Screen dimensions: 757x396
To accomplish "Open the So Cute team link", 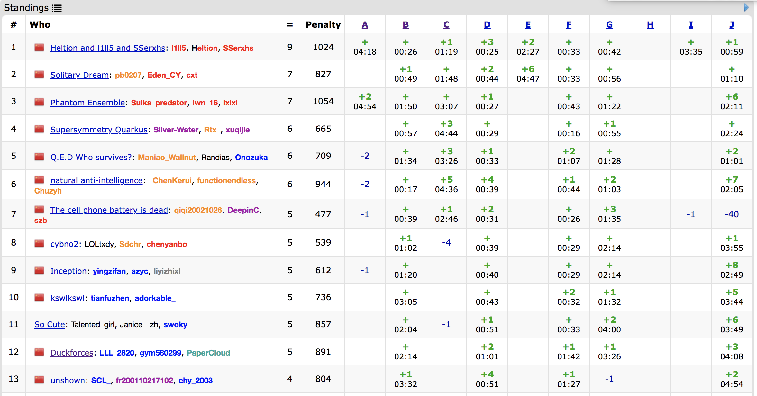I will point(50,324).
